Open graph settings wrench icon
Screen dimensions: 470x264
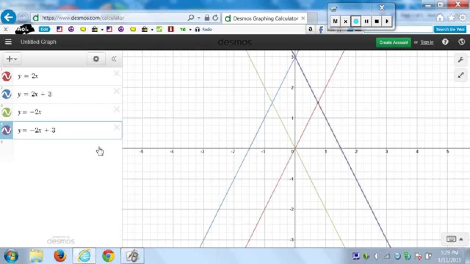pos(460,60)
